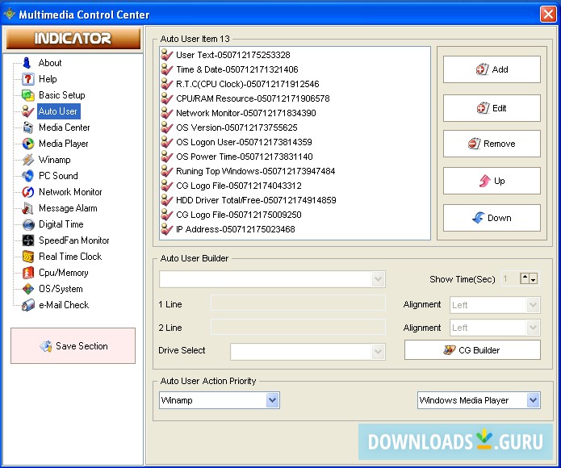Select the PC Sound sidebar icon
The height and width of the screenshot is (468, 561).
[x=28, y=176]
